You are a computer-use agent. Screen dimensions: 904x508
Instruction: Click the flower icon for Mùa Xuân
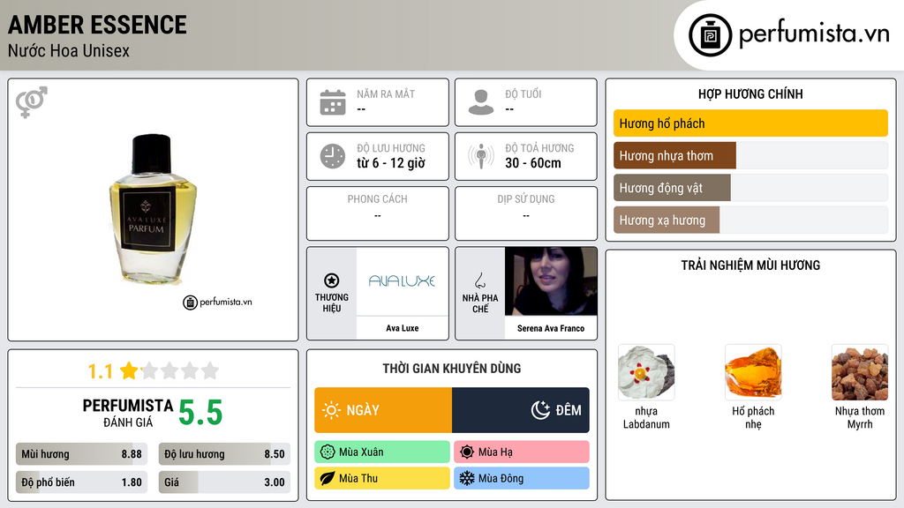(328, 452)
